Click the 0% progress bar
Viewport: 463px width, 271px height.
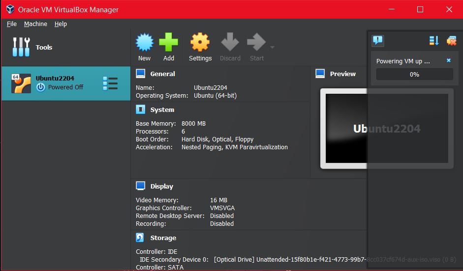point(415,74)
